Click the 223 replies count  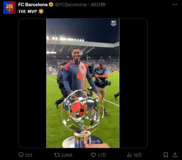click(29, 155)
